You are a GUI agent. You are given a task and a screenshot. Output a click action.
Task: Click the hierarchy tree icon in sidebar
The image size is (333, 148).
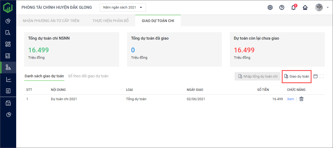coord(8,67)
